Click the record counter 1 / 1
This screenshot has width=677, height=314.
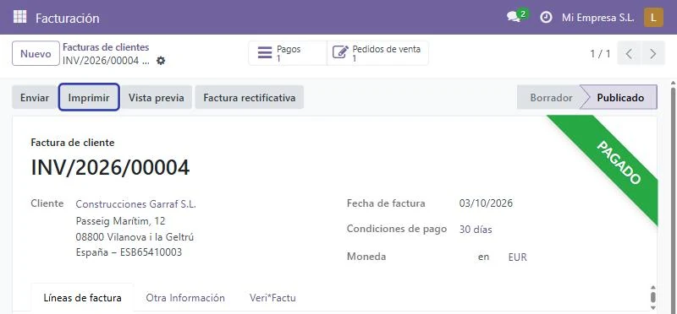pyautogui.click(x=600, y=54)
